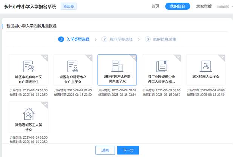Click the chevron after 入学类型选择 step
The width and height of the screenshot is (233, 157).
pos(96,39)
